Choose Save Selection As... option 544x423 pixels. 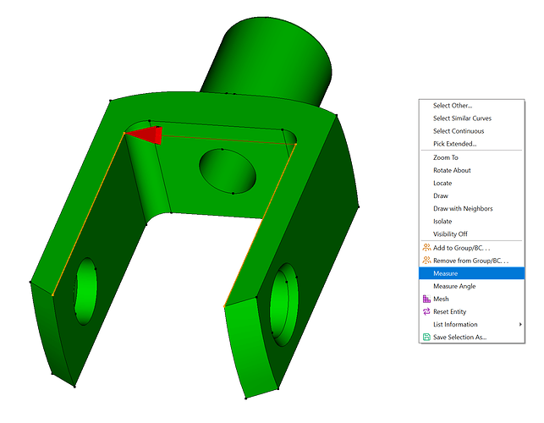(471, 338)
